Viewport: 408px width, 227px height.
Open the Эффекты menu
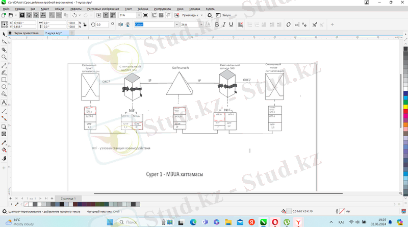pos(75,9)
